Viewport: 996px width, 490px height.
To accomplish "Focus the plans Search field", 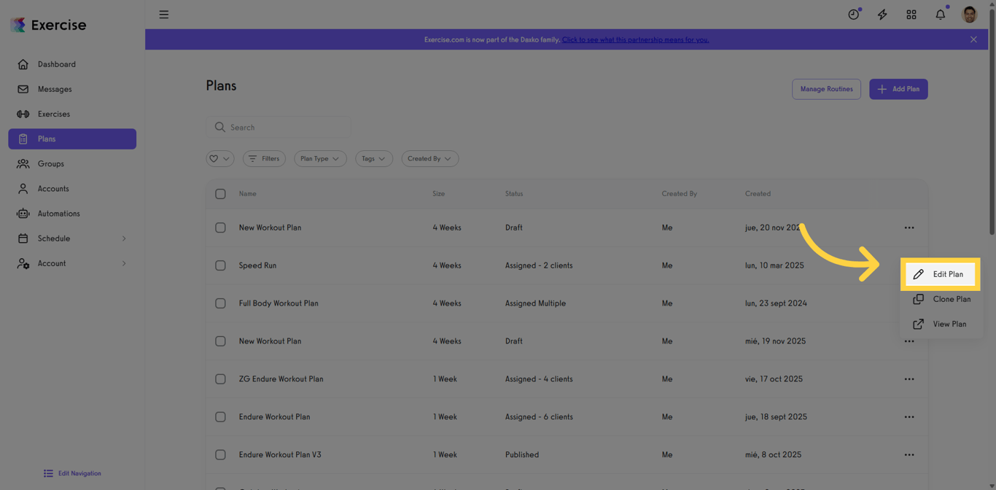I will click(279, 127).
